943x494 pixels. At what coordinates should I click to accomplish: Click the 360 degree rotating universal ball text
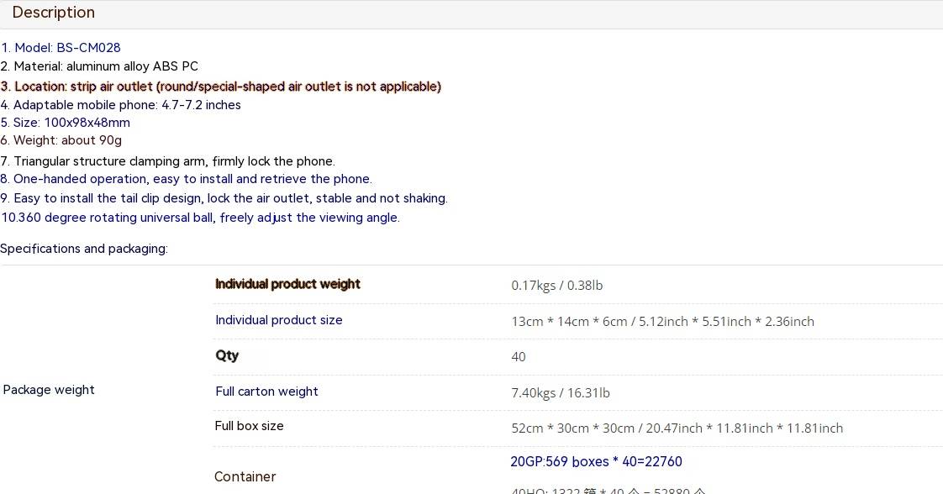(200, 218)
